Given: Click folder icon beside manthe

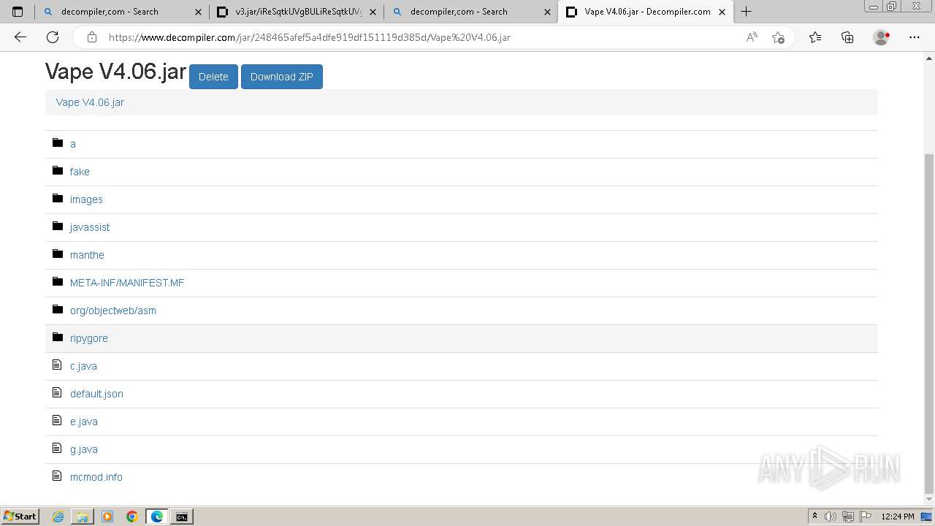Looking at the screenshot, I should (58, 254).
